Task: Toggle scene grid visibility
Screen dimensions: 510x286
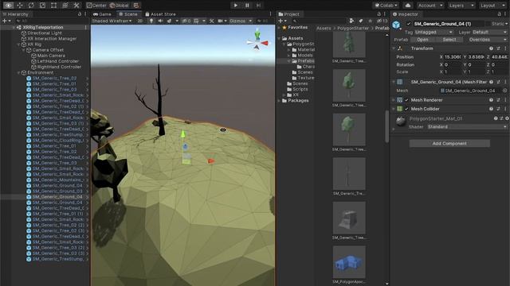Action: 197,21
